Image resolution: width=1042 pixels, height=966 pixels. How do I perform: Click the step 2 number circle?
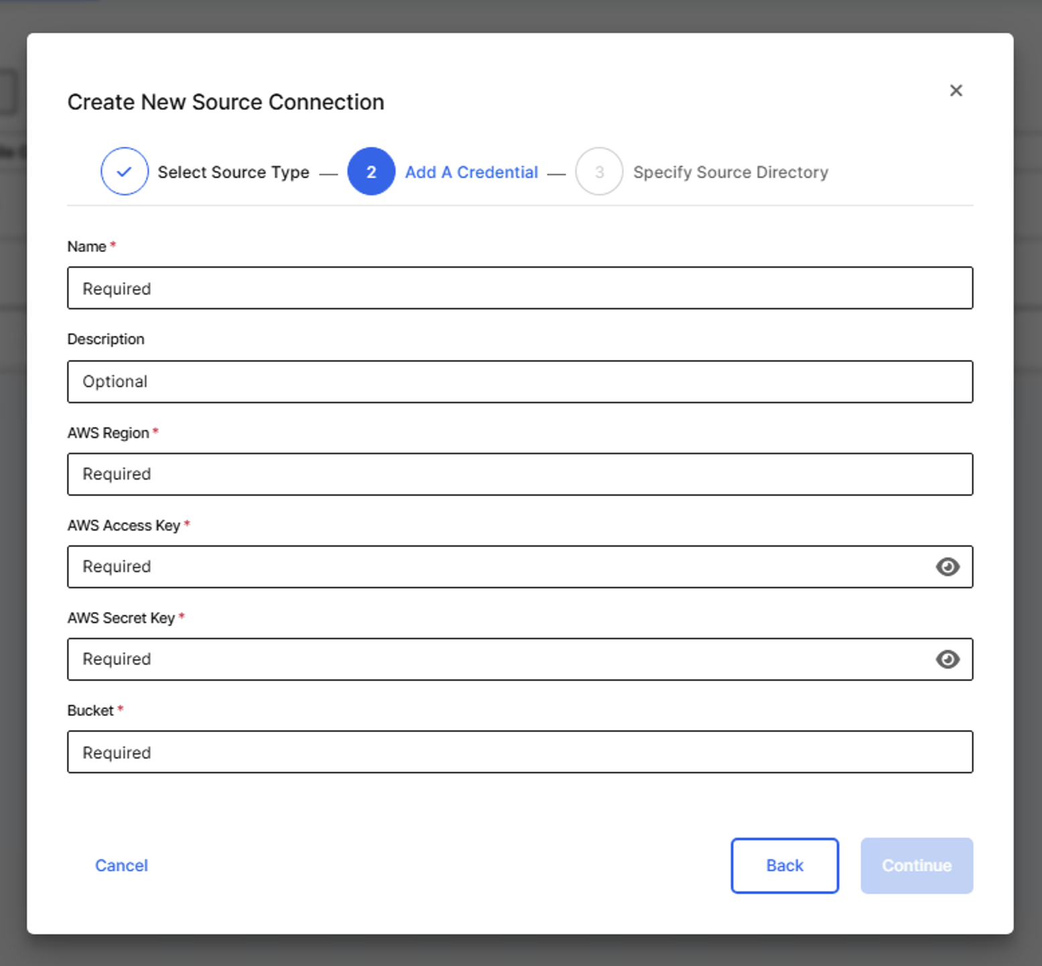point(371,172)
